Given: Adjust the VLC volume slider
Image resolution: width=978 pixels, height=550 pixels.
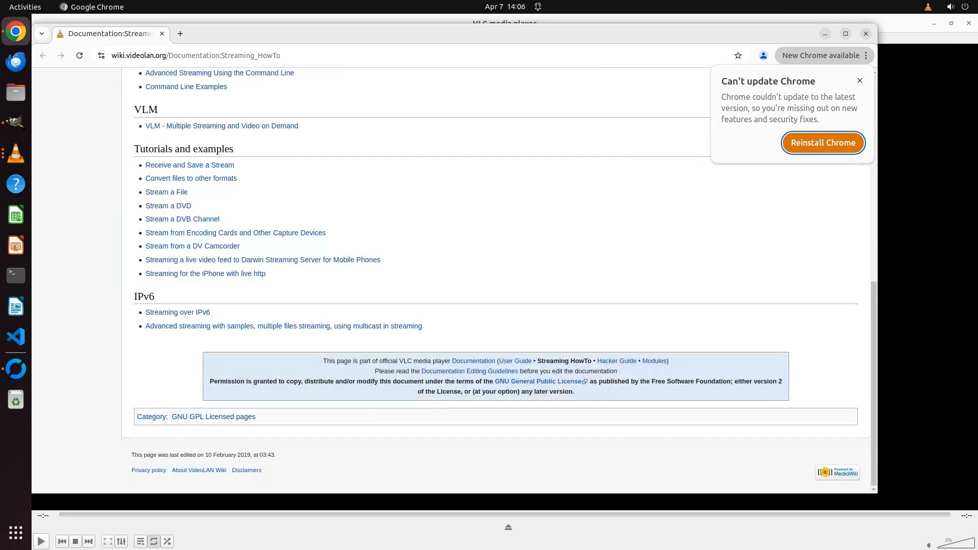Looking at the screenshot, I should (956, 543).
